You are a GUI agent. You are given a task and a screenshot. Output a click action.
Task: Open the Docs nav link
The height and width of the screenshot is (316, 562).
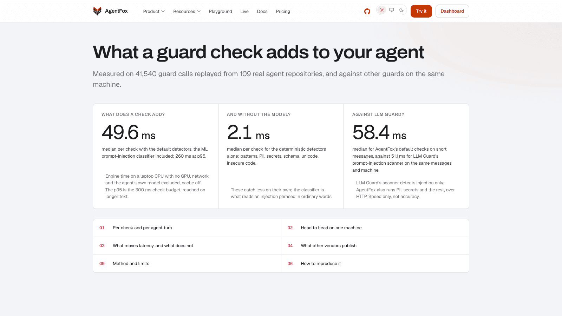(x=262, y=11)
